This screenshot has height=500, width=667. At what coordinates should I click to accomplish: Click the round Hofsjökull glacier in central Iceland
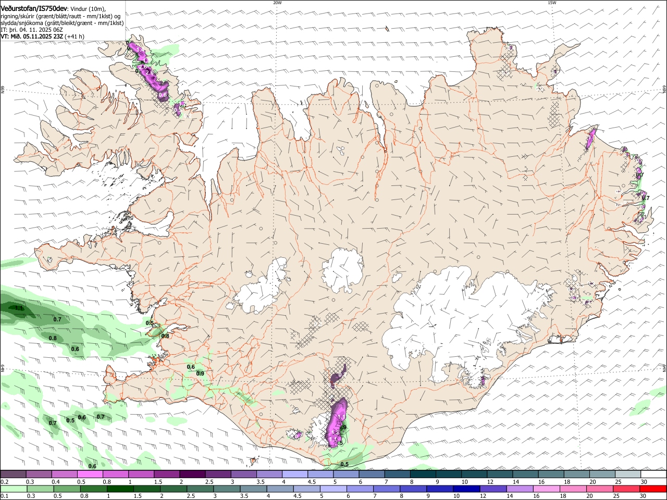click(x=342, y=270)
